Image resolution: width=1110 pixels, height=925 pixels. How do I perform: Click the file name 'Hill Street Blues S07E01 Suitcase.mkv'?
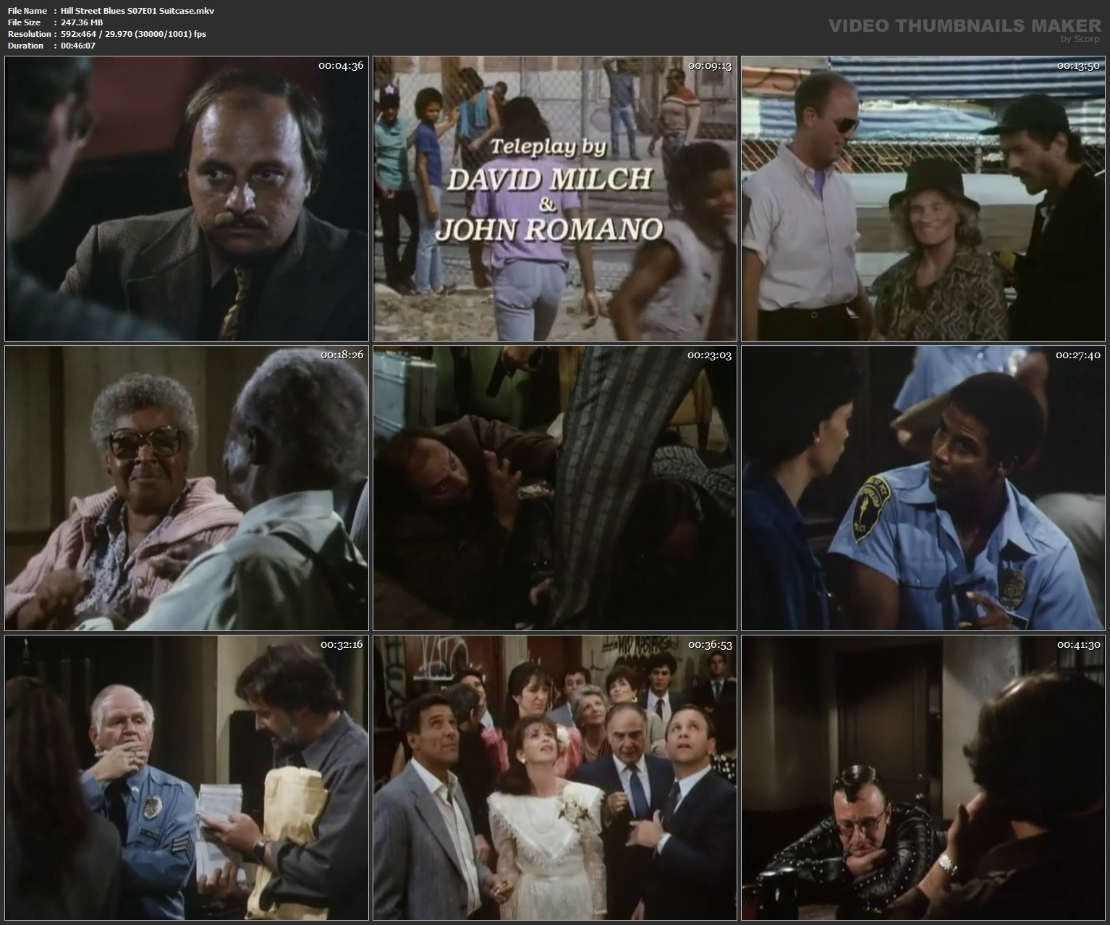click(137, 11)
